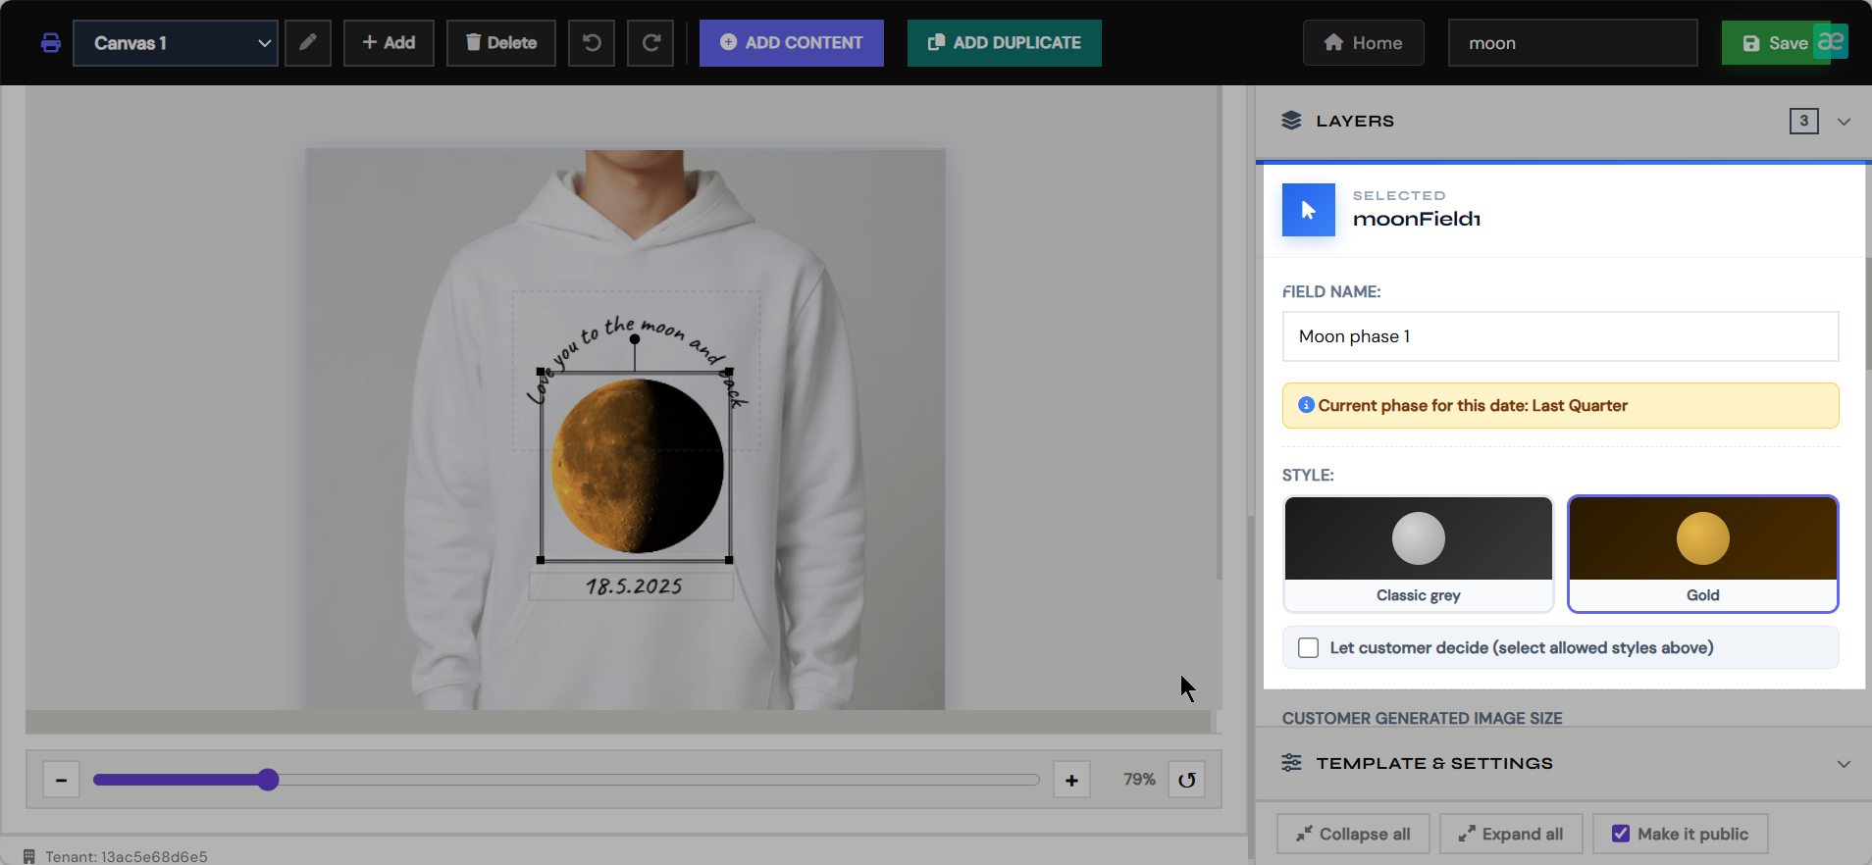
Task: Go to Home
Action: (x=1364, y=43)
